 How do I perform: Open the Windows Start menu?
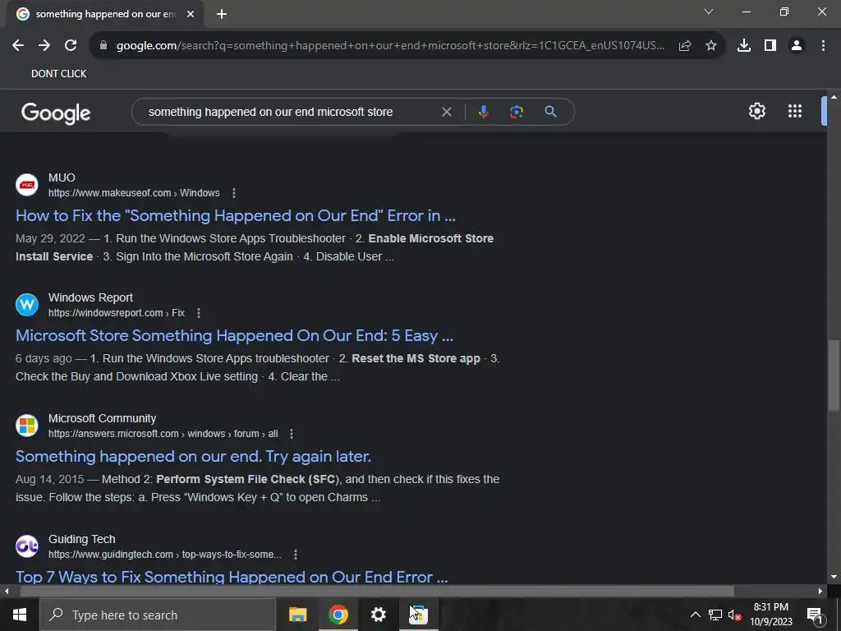pyautogui.click(x=20, y=615)
